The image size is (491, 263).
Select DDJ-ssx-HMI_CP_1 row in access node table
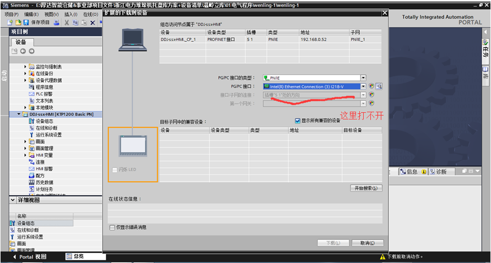pos(270,40)
